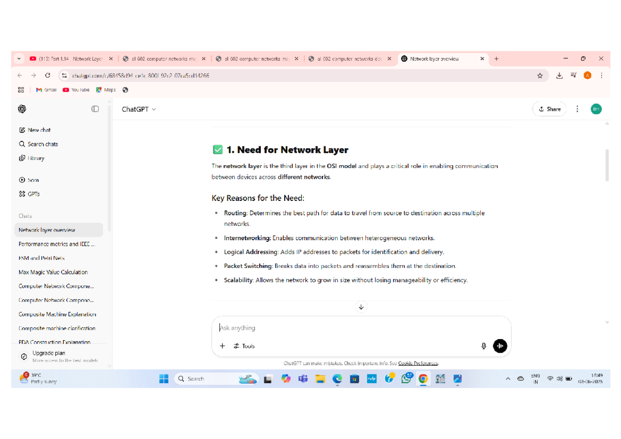Click the plus attach icon in composer
Screen dimensions: 621x439
[223, 346]
